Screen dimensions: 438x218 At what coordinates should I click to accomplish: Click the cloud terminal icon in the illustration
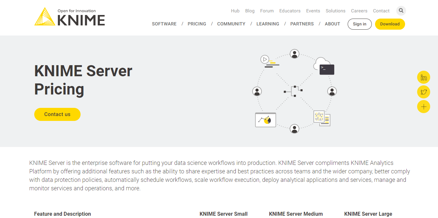(324, 66)
